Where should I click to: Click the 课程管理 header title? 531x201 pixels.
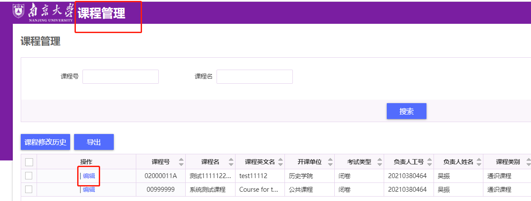pyautogui.click(x=101, y=14)
